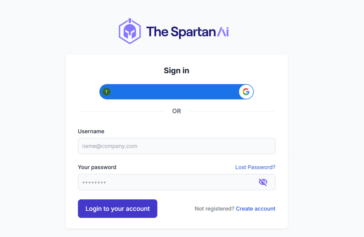Select the green "T" account avatar
Screen dimensions: 364x237
tap(106, 92)
